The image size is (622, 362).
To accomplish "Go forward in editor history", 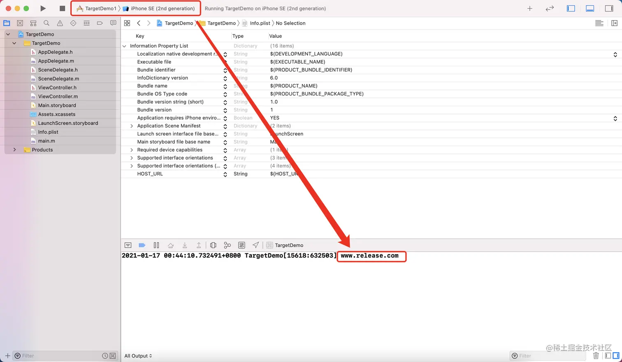I will click(149, 23).
